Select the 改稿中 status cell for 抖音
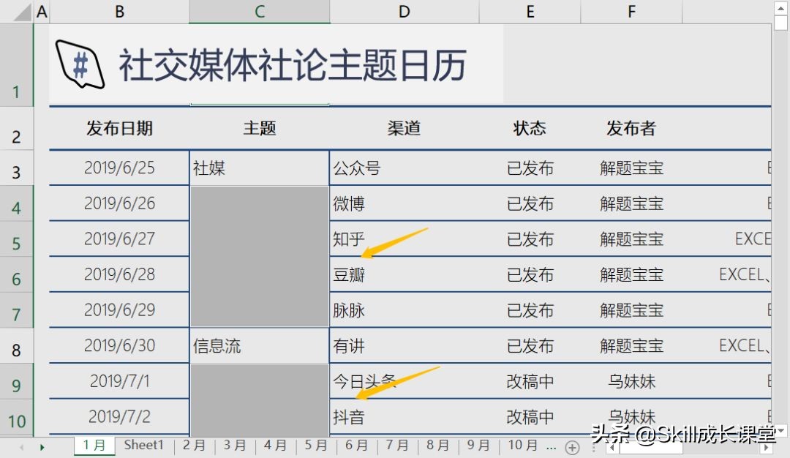This screenshot has width=790, height=458. [x=529, y=417]
